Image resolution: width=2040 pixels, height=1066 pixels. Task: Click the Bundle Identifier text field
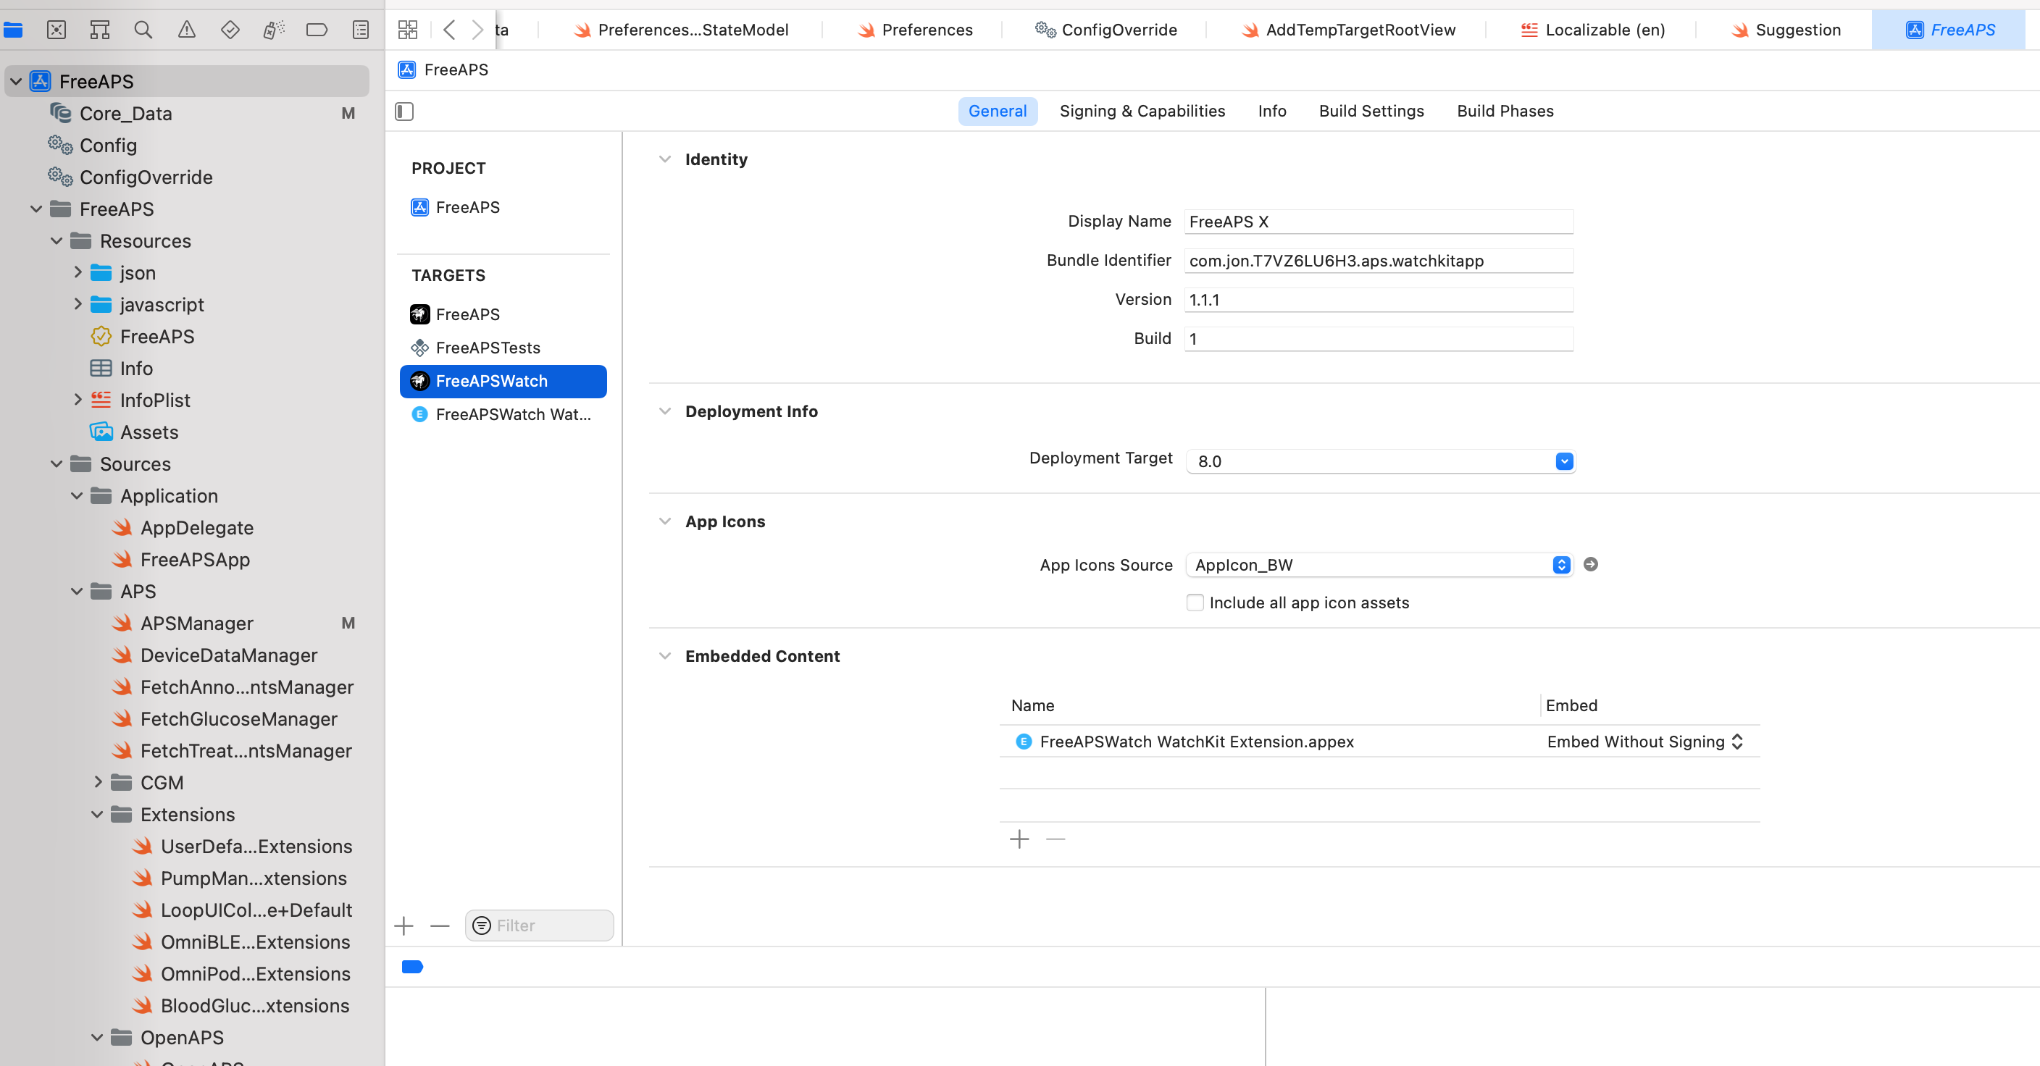pos(1378,261)
